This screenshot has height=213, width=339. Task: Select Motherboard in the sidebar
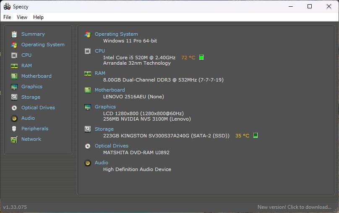coord(37,76)
